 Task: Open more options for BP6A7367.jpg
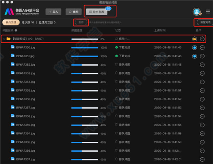203,159
